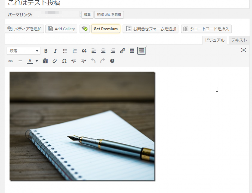Click the 短縮 URL を取得 button

(x=109, y=15)
